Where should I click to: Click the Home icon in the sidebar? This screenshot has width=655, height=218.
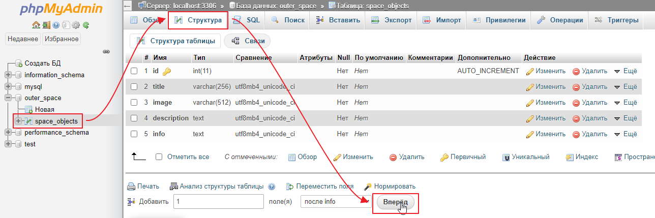click(x=36, y=24)
